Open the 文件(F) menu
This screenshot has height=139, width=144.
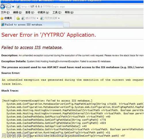click(5, 12)
